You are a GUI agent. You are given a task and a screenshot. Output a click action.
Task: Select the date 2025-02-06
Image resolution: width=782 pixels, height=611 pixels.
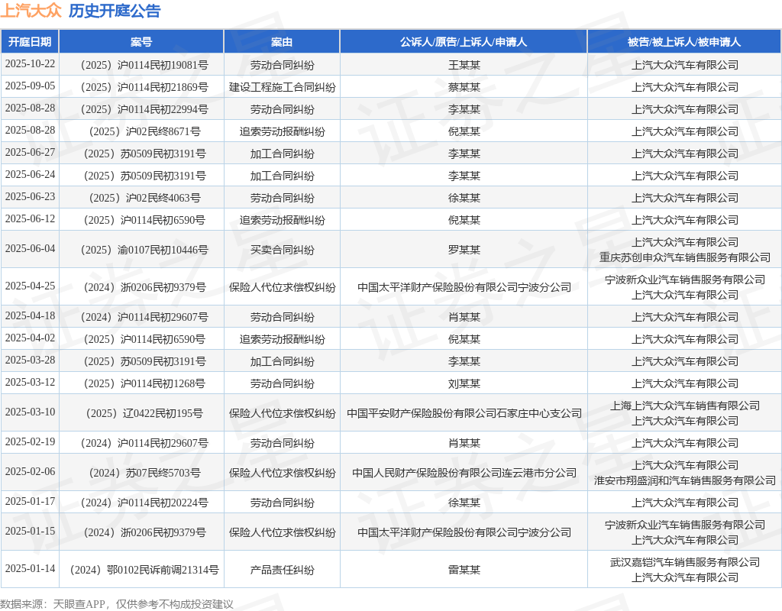pos(30,471)
